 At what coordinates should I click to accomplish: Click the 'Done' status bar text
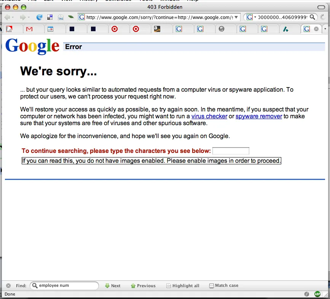[x=10, y=294]
